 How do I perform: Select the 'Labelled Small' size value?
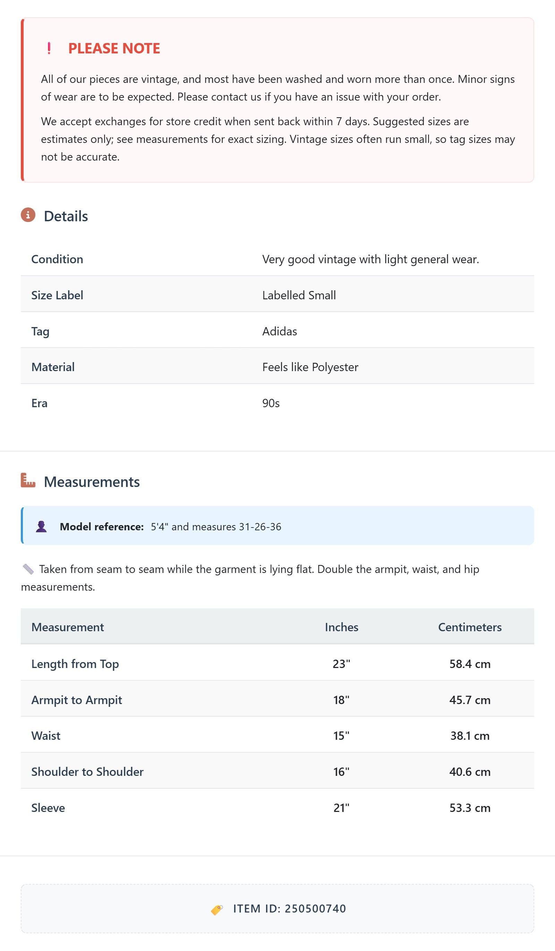(299, 295)
